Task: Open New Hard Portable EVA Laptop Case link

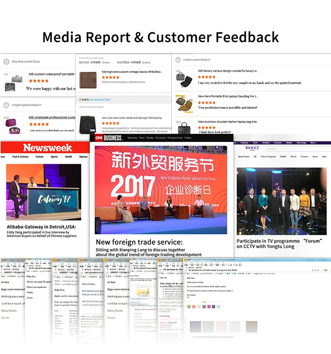Action: point(228,96)
